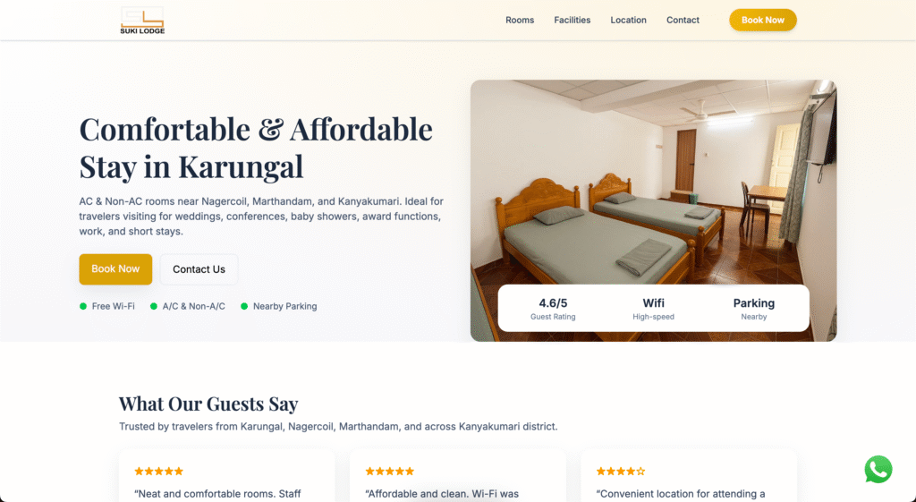Select the green Free Wi-Fi indicator dot
This screenshot has width=916, height=502.
tap(83, 306)
